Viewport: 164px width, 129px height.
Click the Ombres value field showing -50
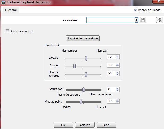click(x=111, y=65)
